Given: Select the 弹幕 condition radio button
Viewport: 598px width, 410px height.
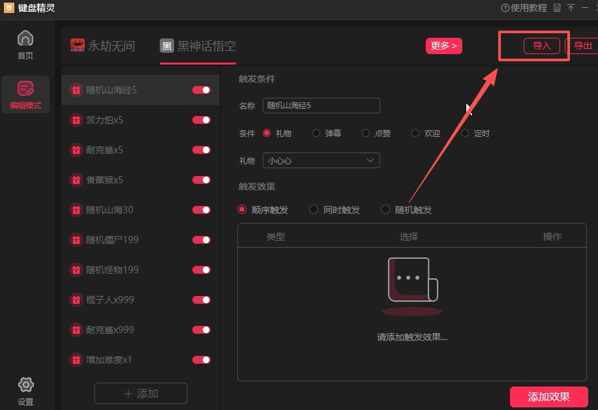Looking at the screenshot, I should 316,133.
